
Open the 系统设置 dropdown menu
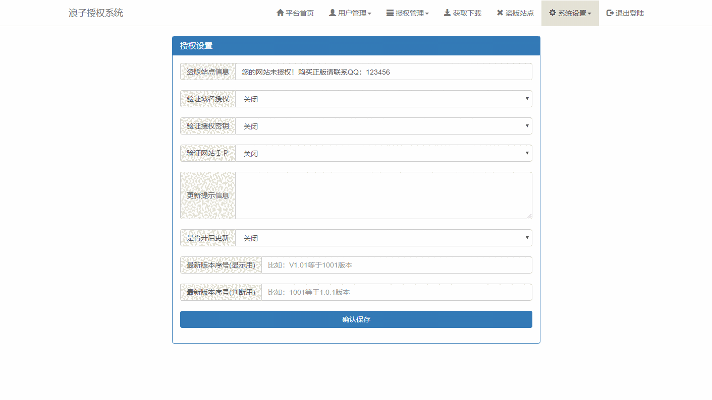pos(570,13)
